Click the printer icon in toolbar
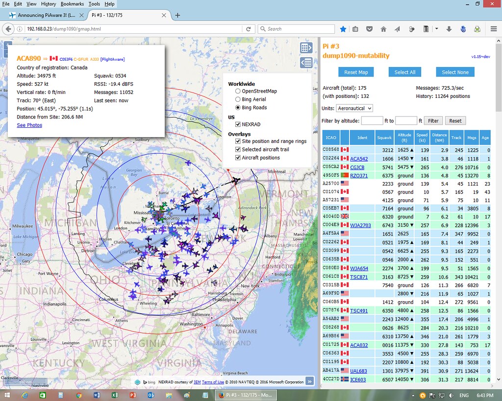This screenshot has height=401, width=502. coord(477,29)
